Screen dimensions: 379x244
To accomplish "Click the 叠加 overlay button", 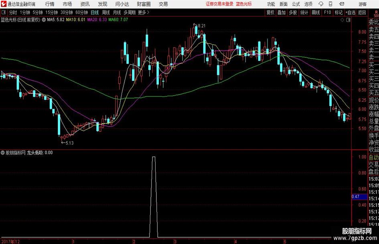I will click(282, 12).
